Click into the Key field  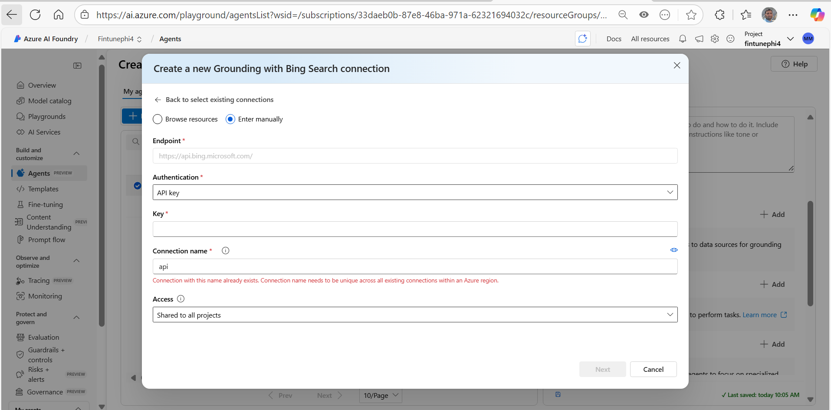pyautogui.click(x=415, y=229)
